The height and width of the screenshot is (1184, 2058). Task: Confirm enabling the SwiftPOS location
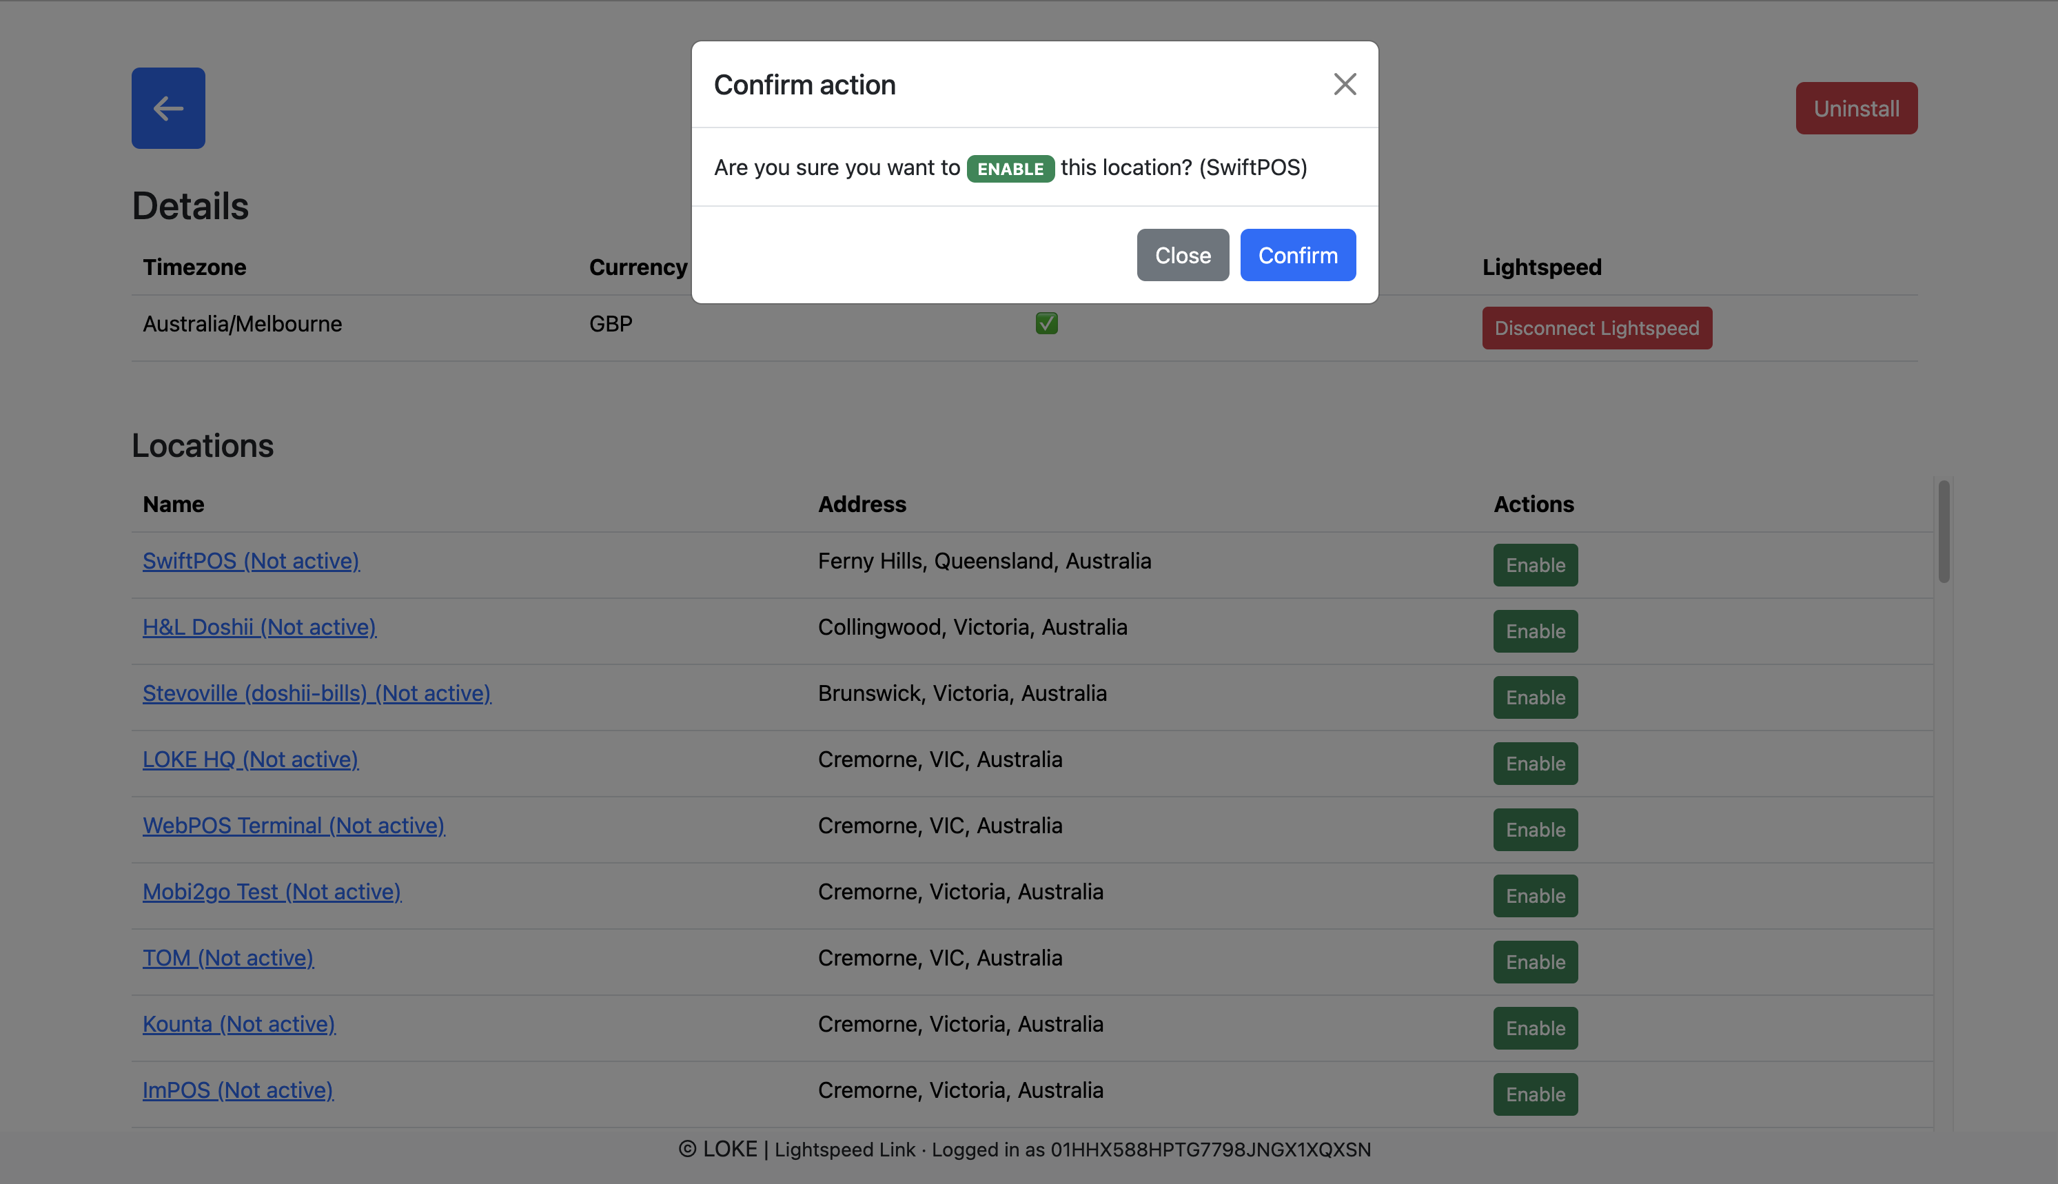pos(1298,256)
